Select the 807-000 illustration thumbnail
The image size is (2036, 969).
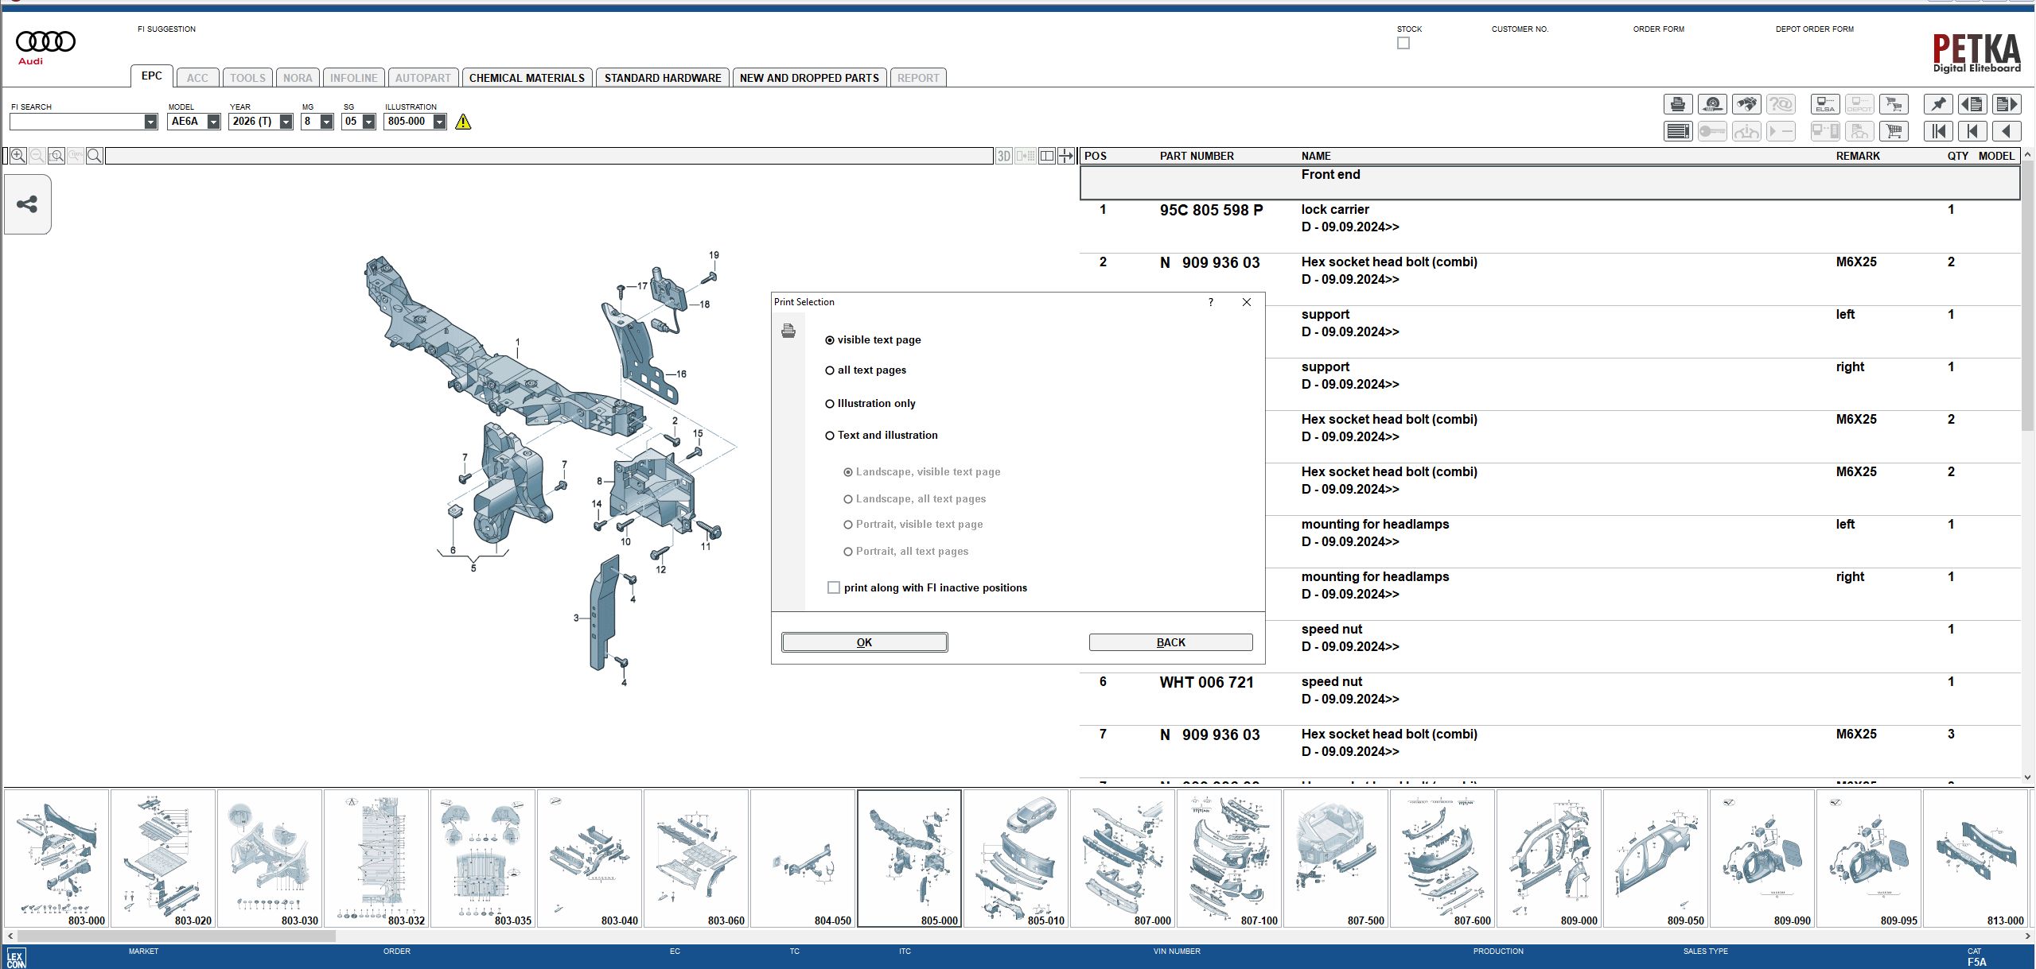point(1122,858)
